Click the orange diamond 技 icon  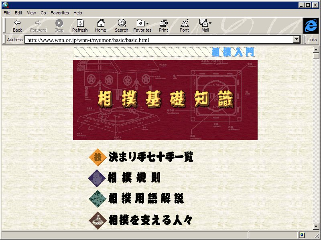click(97, 157)
